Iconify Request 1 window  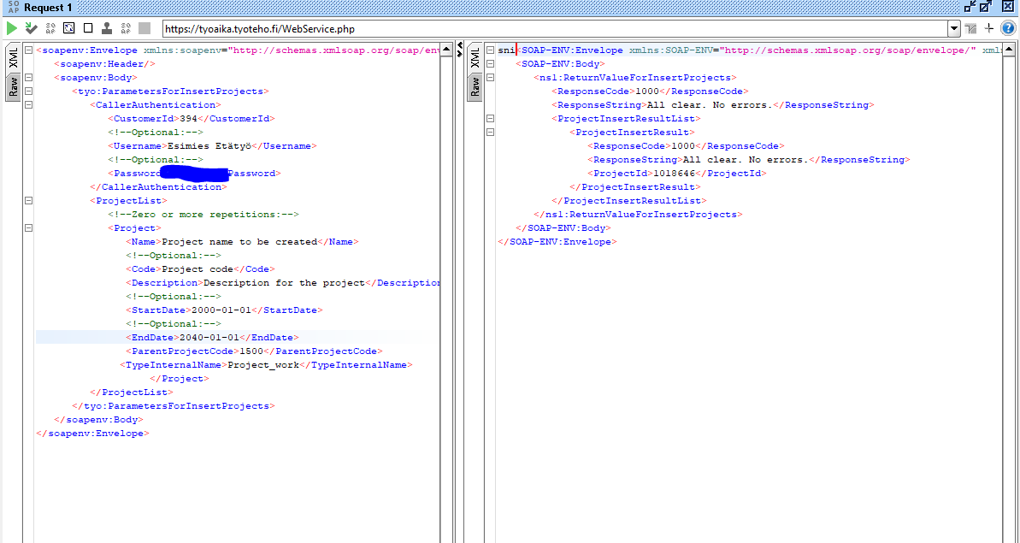coord(970,7)
